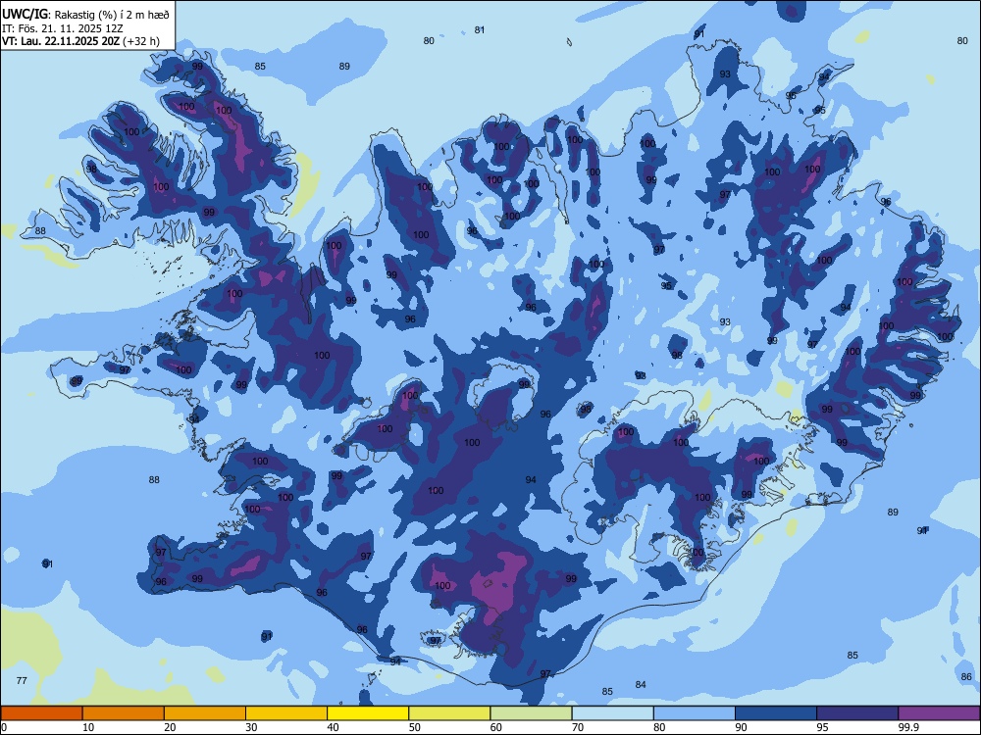Click the '89' value in the southeast sea

coord(893,512)
